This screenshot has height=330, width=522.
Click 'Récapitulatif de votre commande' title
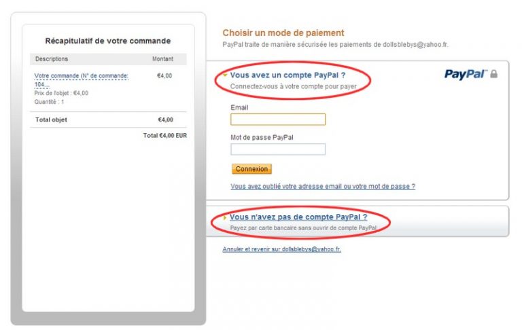tap(108, 41)
